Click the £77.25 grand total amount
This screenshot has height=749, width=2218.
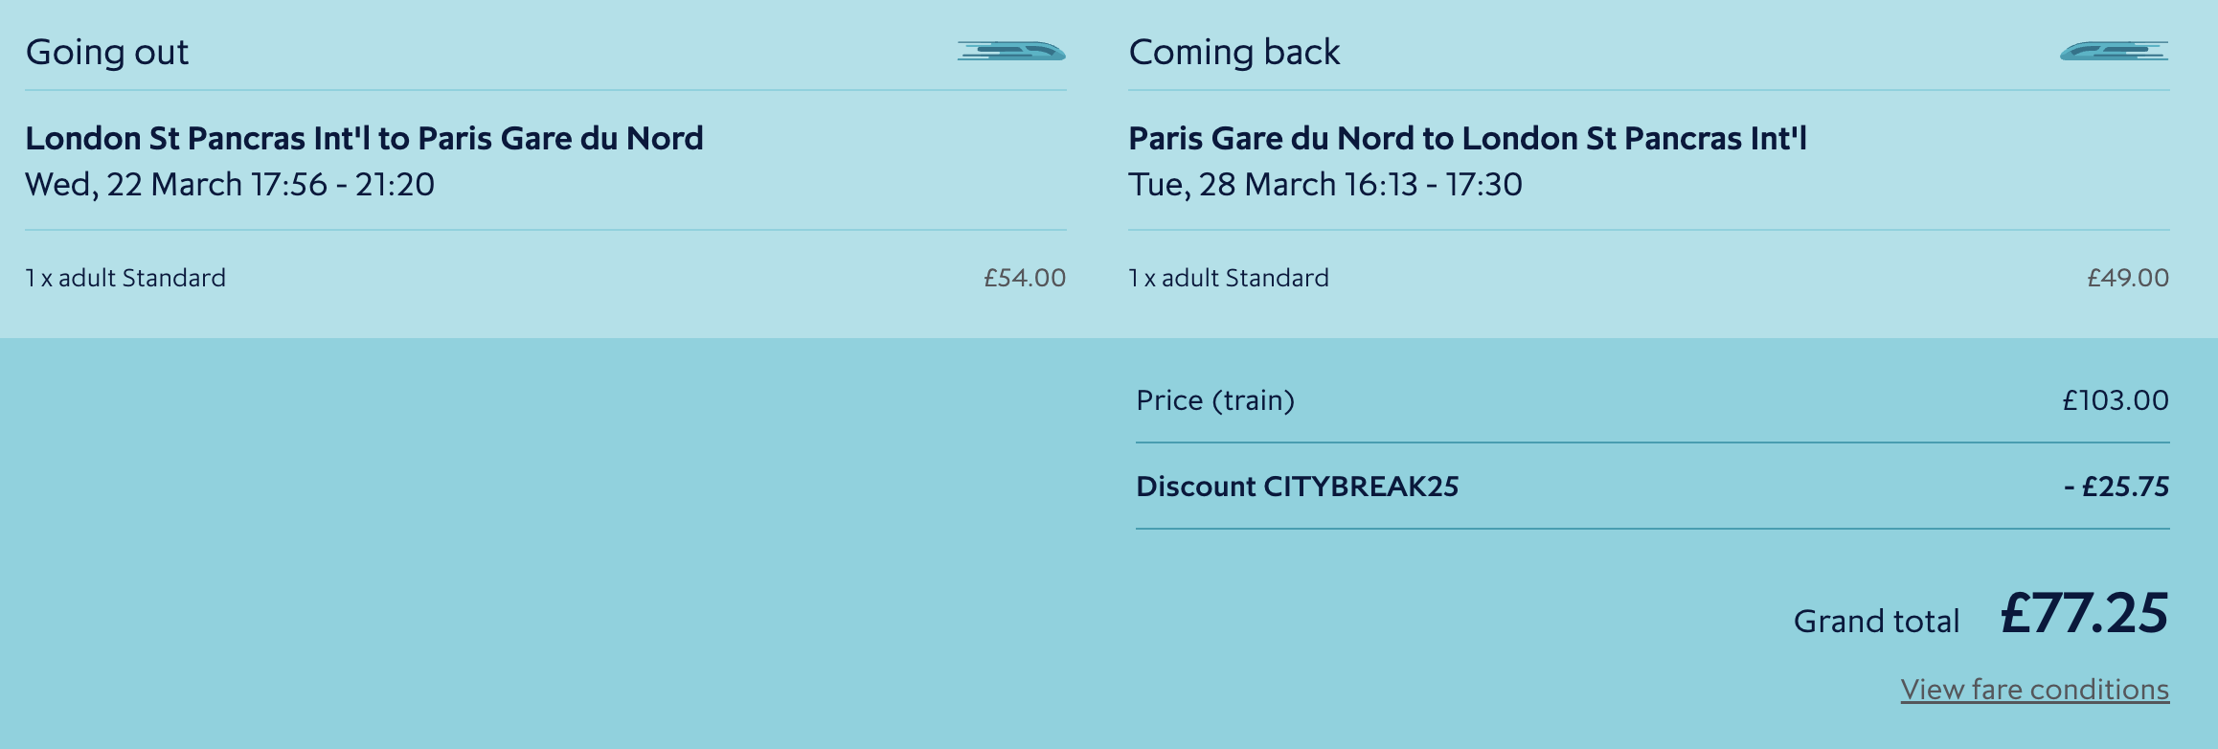pos(2085,613)
